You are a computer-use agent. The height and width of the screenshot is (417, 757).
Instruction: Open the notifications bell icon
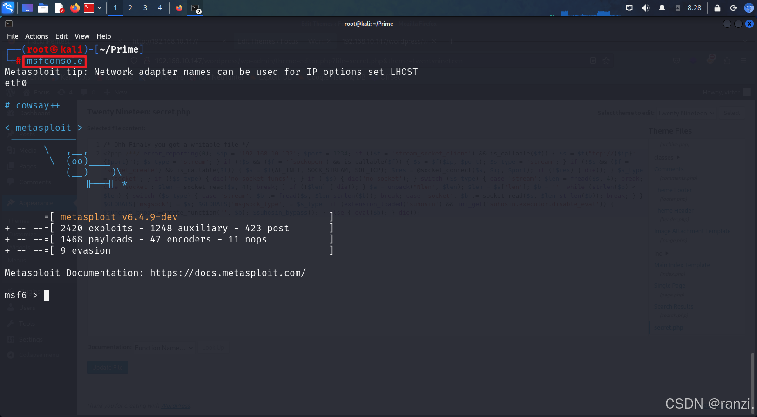tap(662, 8)
